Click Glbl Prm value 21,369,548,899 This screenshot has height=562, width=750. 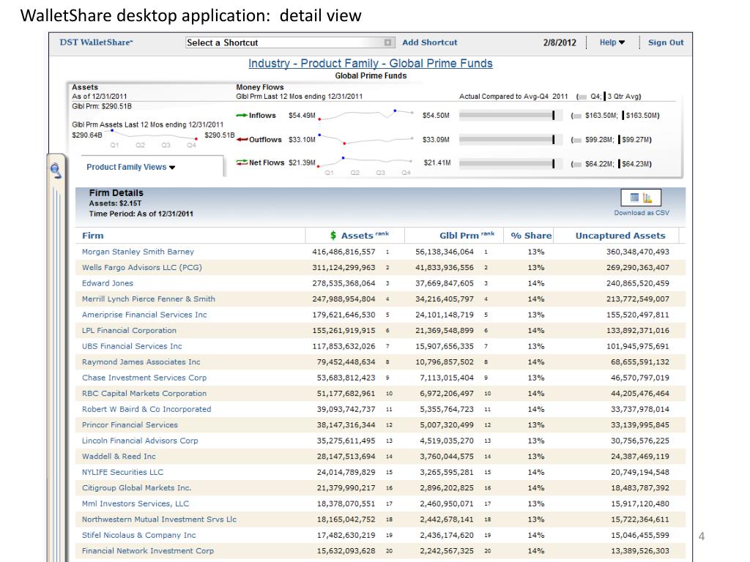click(445, 331)
